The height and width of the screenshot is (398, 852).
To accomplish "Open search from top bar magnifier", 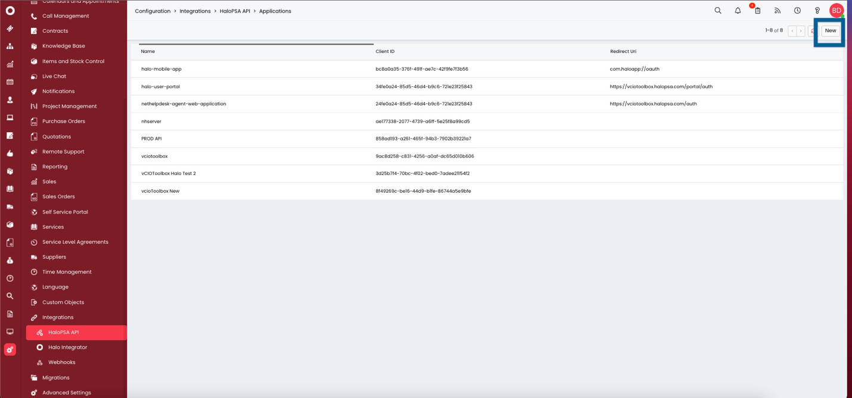I will (718, 11).
